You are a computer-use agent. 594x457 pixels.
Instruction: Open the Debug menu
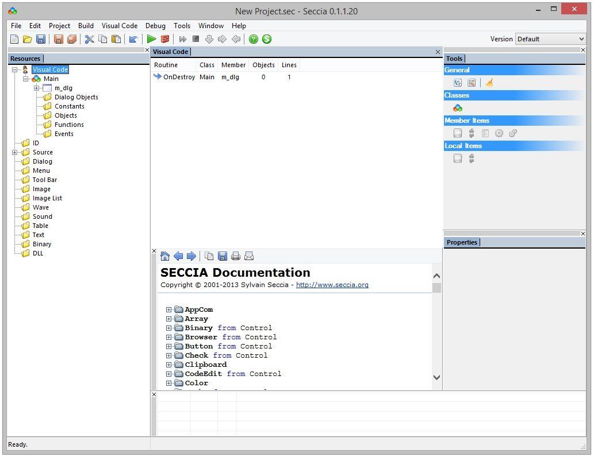coord(155,26)
